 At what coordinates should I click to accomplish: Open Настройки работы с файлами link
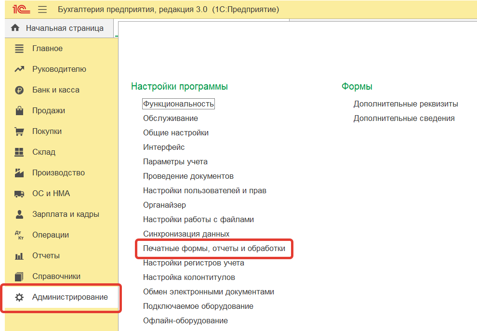tap(199, 220)
